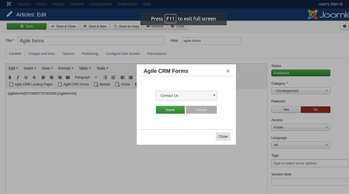Screen dimensions: 349x194
Task: Switch to the Permissions tab
Action: [x=157, y=54]
